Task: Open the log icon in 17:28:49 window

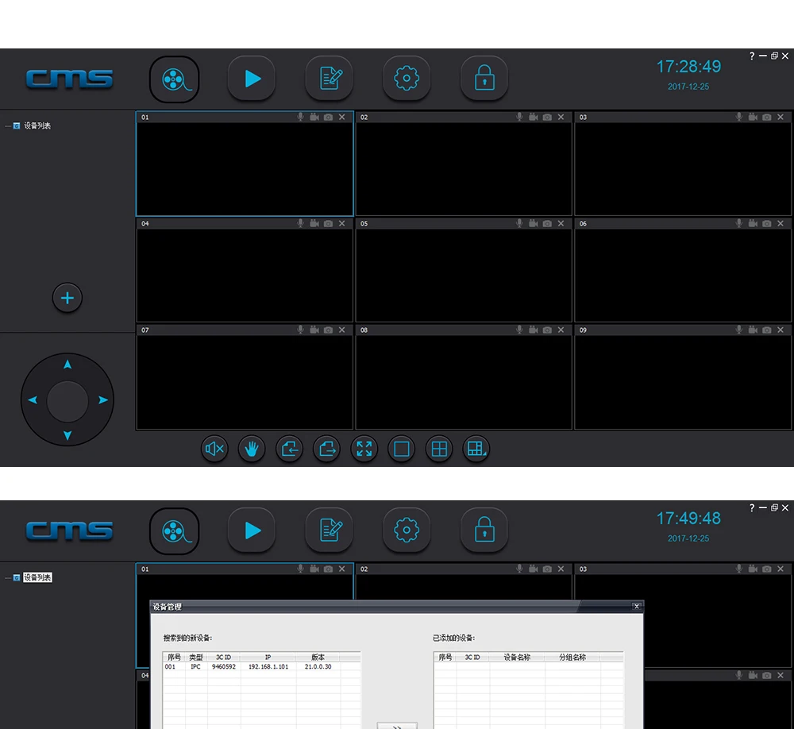Action: coord(330,79)
